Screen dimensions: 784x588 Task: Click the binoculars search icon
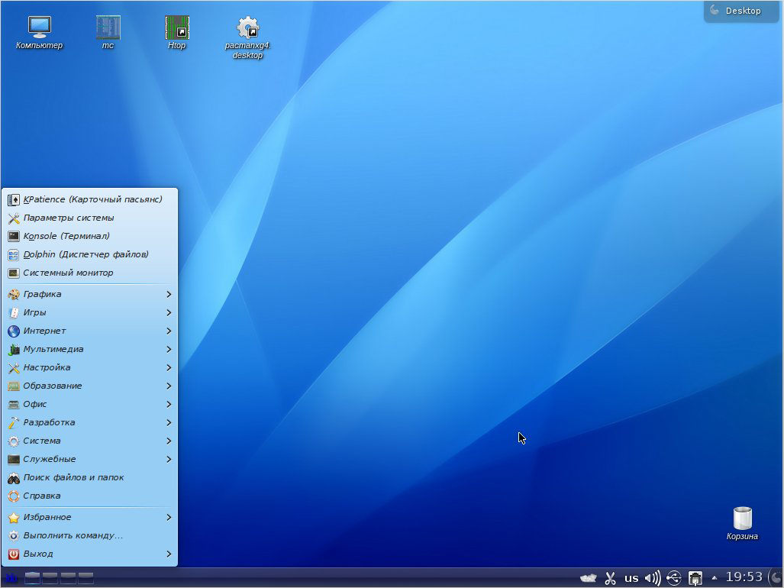[14, 478]
